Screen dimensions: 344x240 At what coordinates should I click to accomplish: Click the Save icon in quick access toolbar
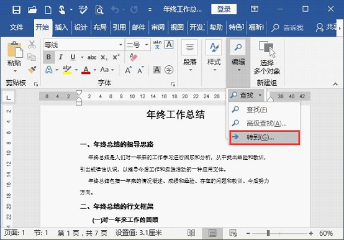(x=16, y=10)
